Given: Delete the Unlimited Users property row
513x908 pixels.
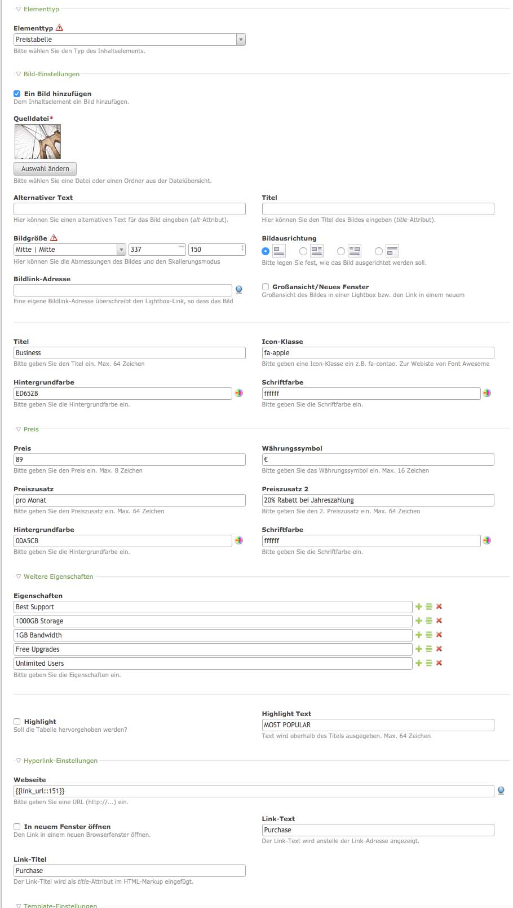Looking at the screenshot, I should pos(439,663).
